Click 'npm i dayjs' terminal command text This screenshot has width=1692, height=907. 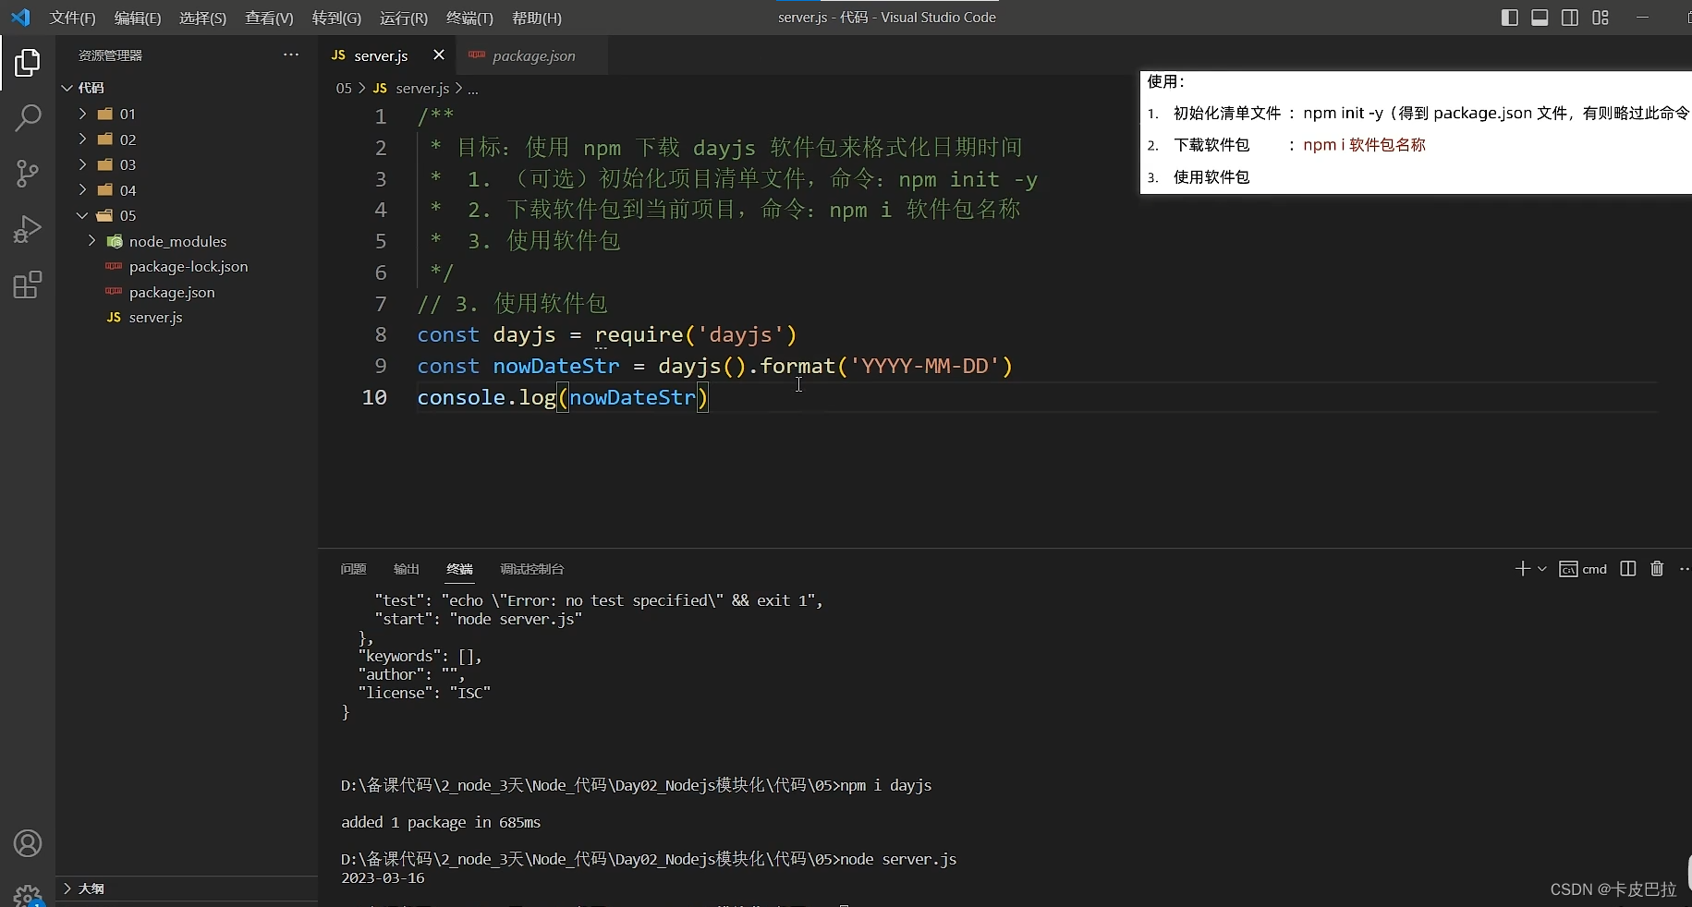pos(886,785)
